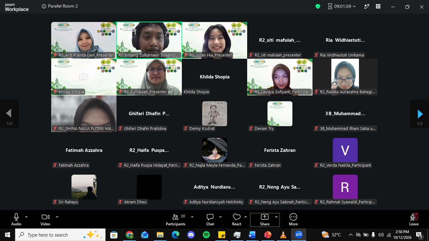
Task: Click muted mic icon for Aditya Nurdiansyah Helshinky
Action: point(186,202)
